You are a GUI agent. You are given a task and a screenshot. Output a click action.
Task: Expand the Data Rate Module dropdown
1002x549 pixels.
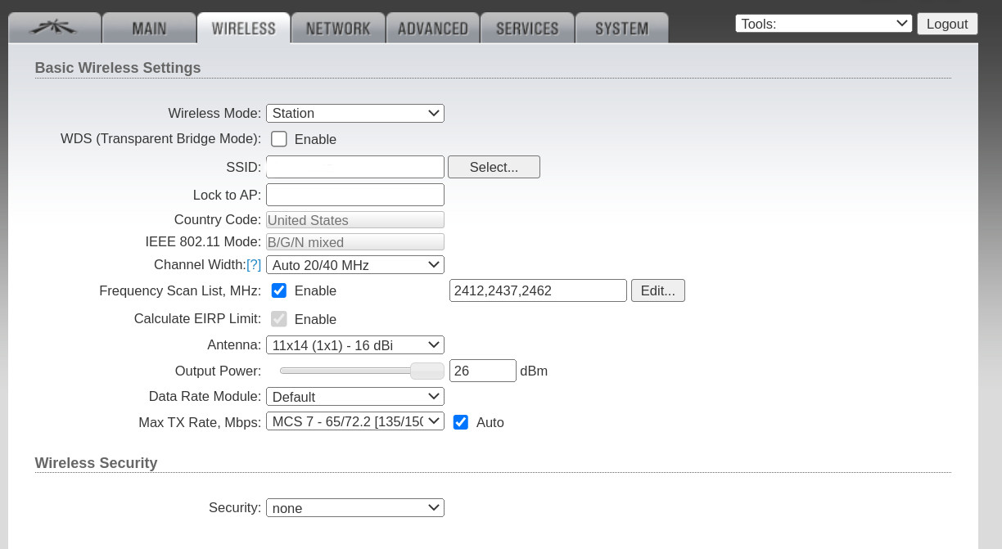point(355,397)
